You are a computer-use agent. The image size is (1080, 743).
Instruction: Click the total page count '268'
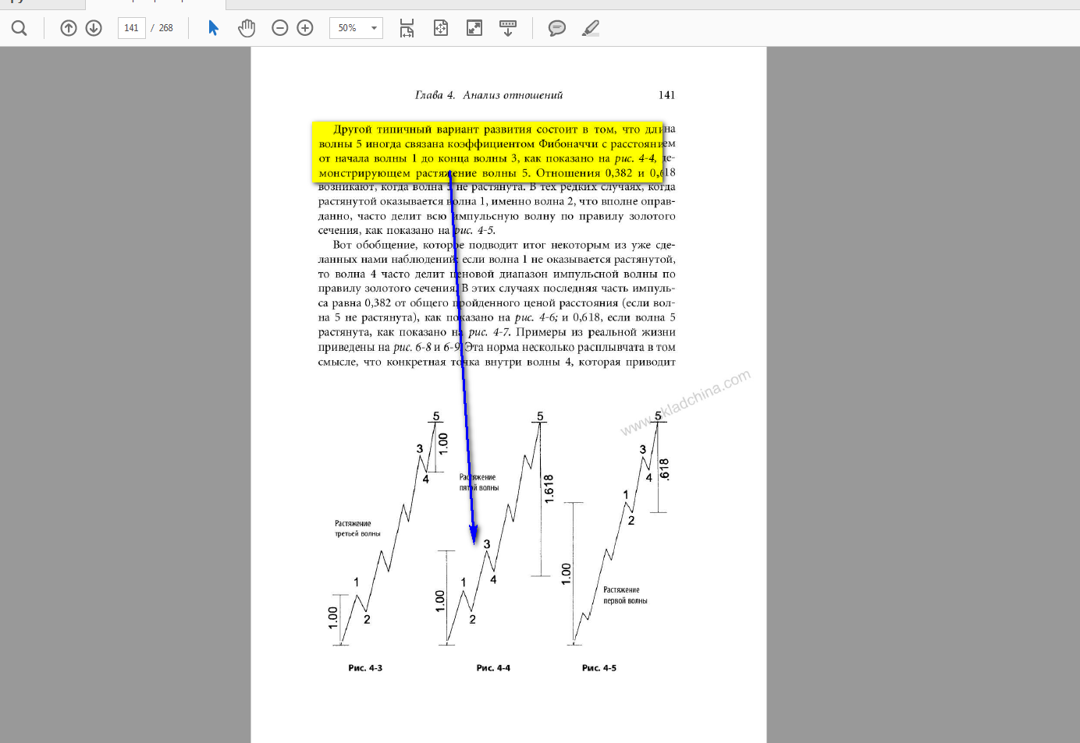click(166, 28)
